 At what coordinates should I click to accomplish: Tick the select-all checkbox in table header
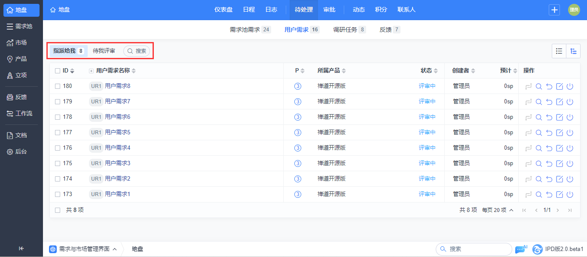pyautogui.click(x=58, y=71)
